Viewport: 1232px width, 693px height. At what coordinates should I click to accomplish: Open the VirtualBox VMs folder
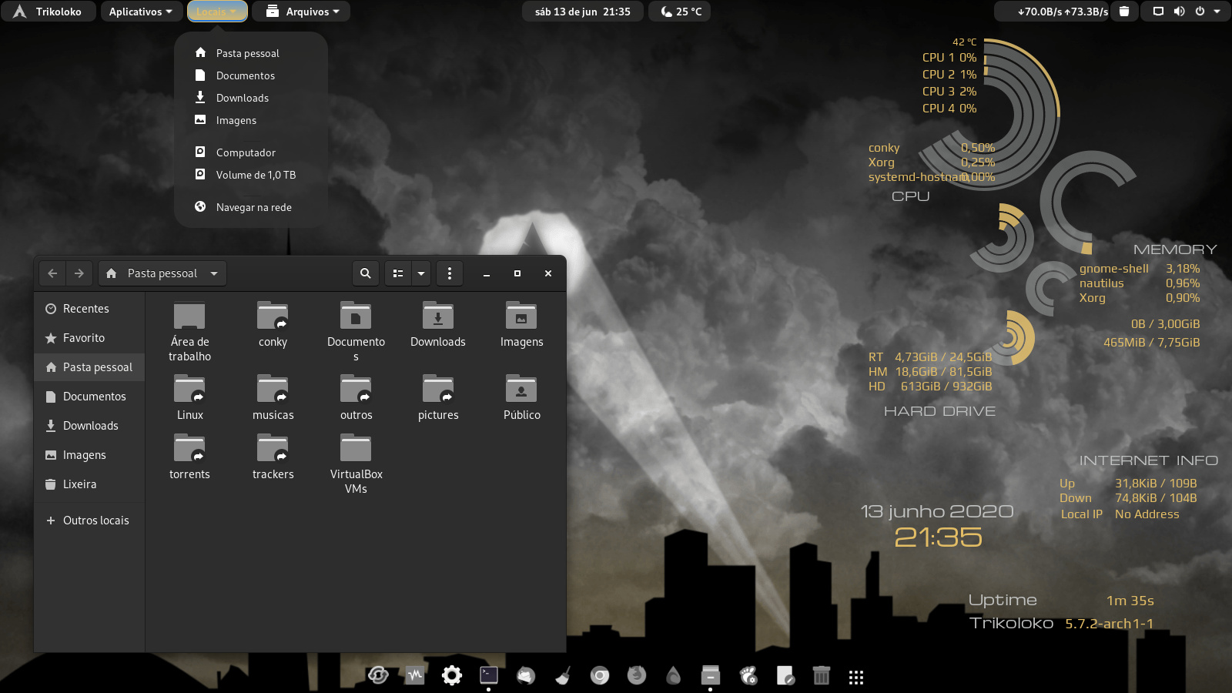coord(356,462)
